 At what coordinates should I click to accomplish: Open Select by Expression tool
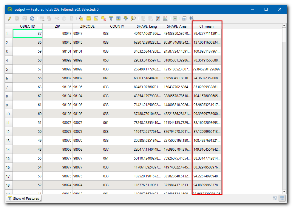81,18
